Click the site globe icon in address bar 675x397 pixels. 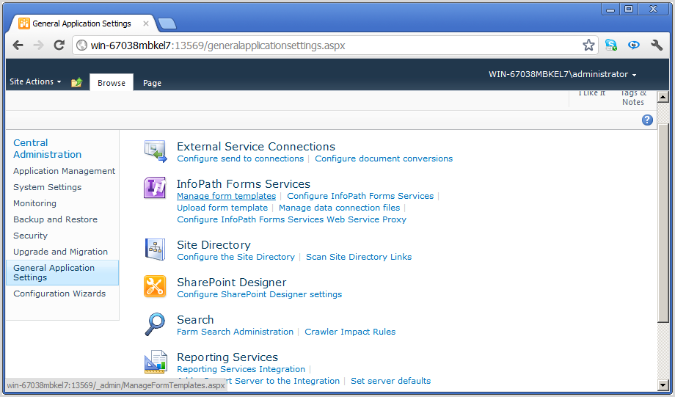point(81,45)
